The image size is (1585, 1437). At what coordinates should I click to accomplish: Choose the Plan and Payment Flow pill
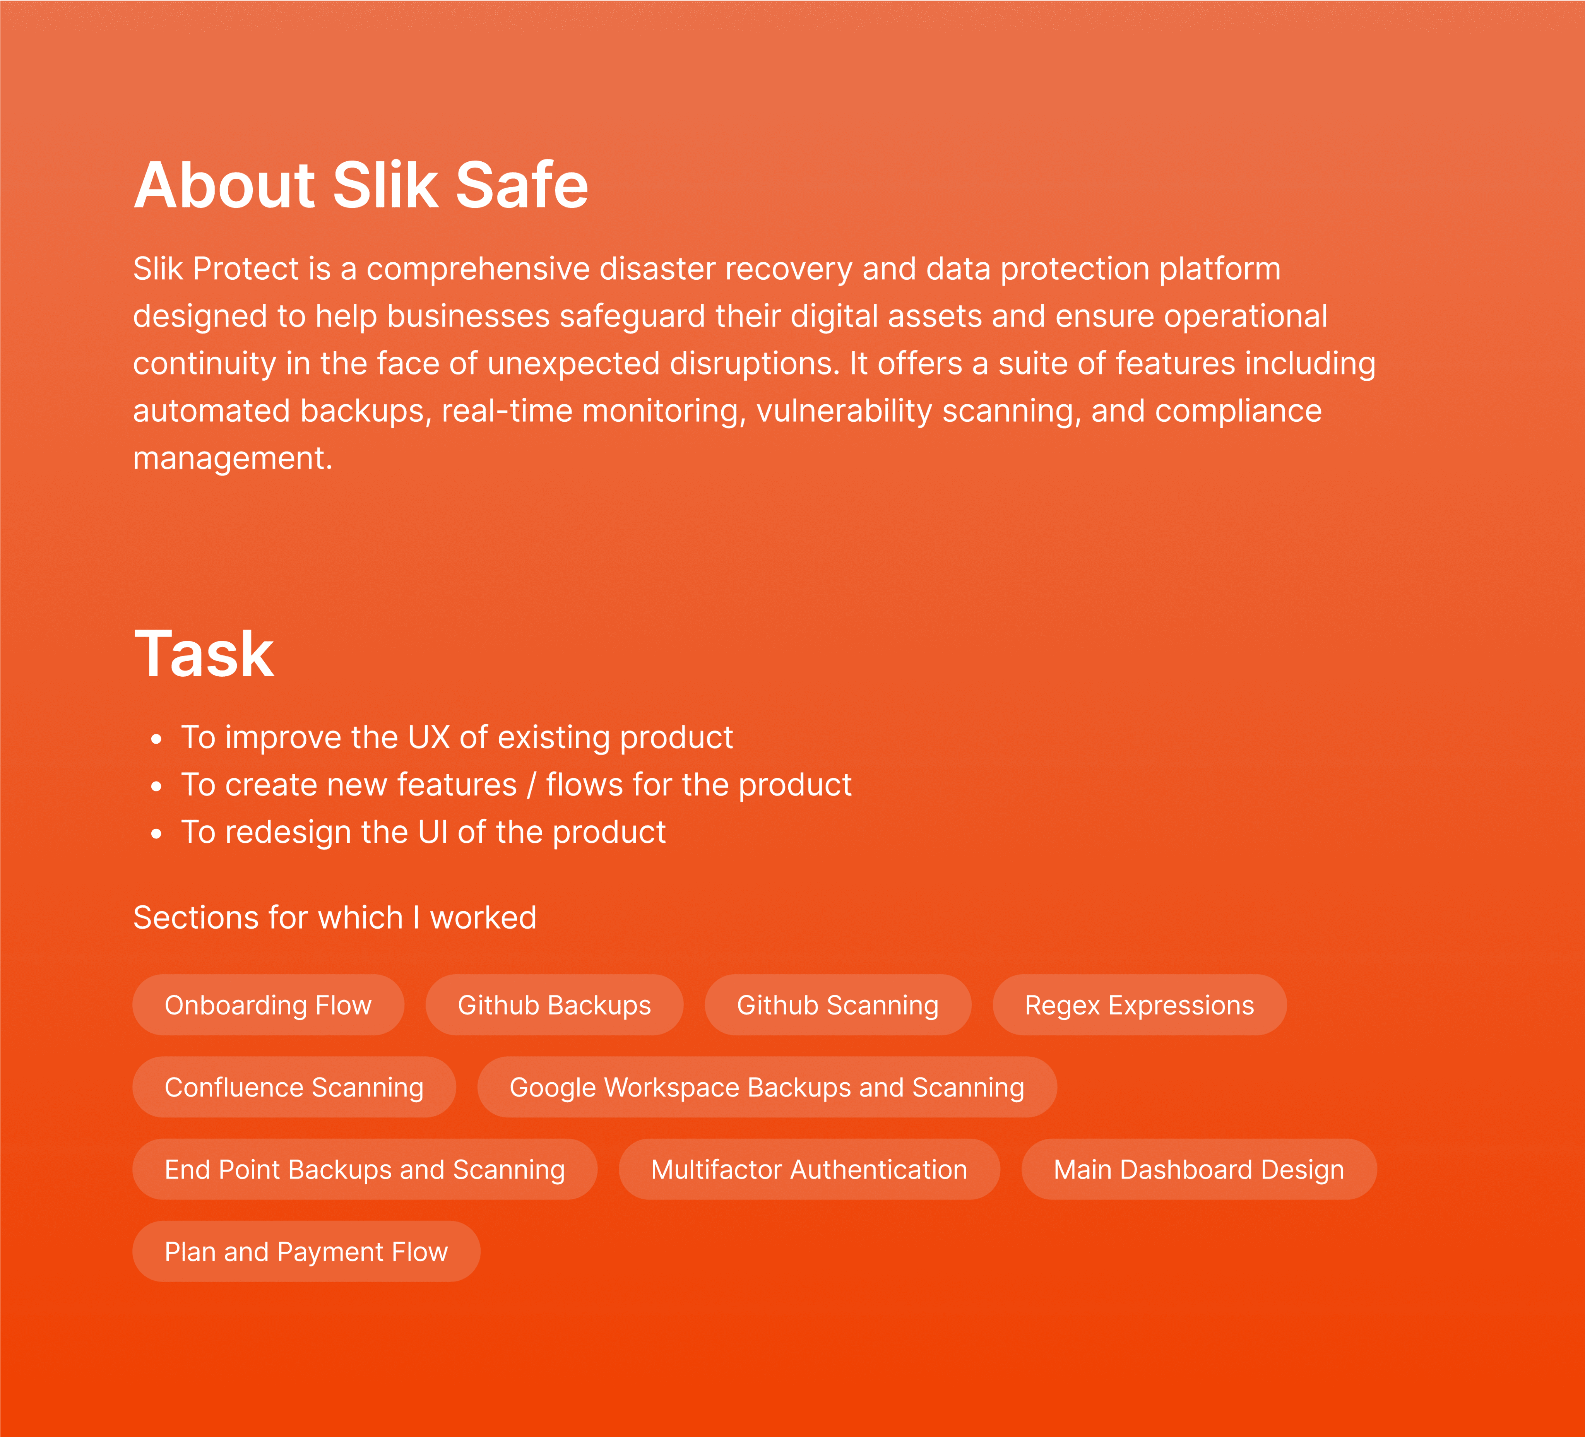pos(306,1252)
